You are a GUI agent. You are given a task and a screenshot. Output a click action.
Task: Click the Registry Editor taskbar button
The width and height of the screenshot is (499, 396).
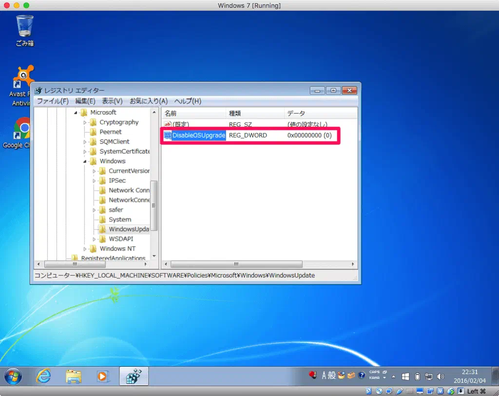point(134,376)
